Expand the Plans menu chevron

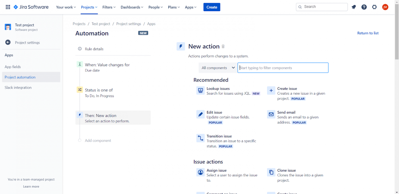178,7
